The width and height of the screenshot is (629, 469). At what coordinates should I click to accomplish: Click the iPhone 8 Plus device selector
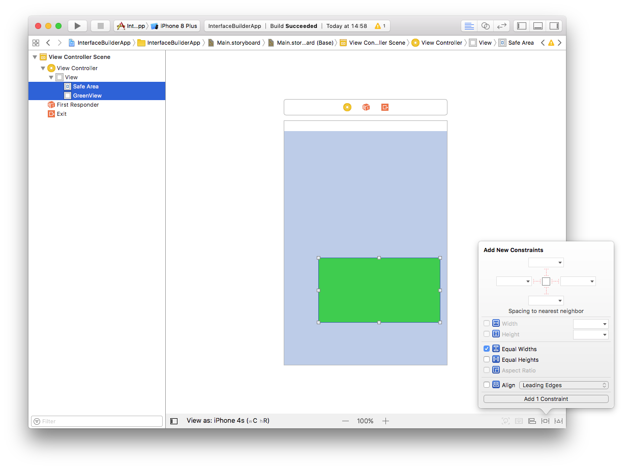(x=174, y=26)
